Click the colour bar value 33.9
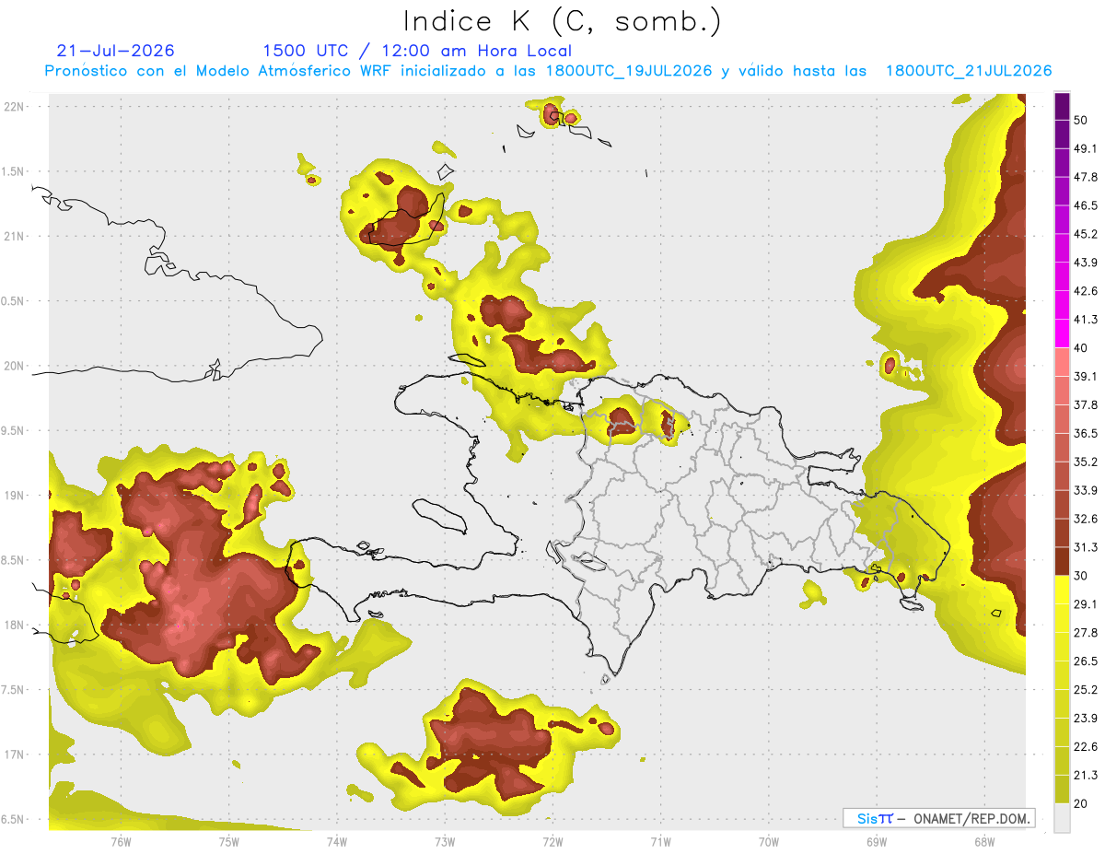1105x854 pixels. click(x=1086, y=490)
